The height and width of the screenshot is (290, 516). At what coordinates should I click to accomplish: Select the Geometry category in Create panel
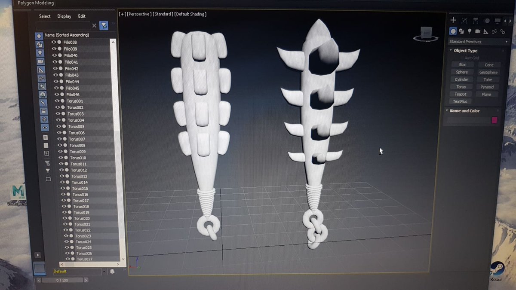pos(453,31)
